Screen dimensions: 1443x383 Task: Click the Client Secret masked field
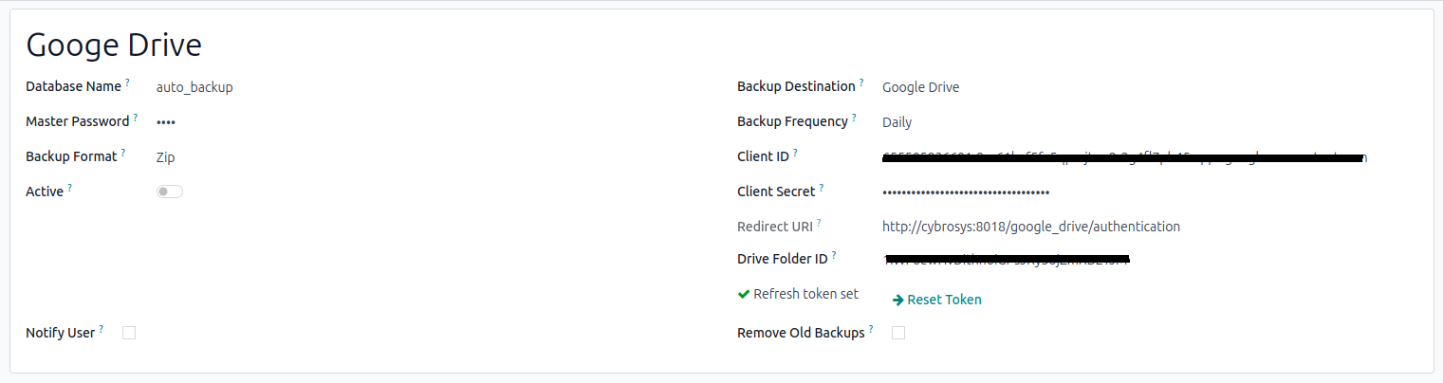965,192
